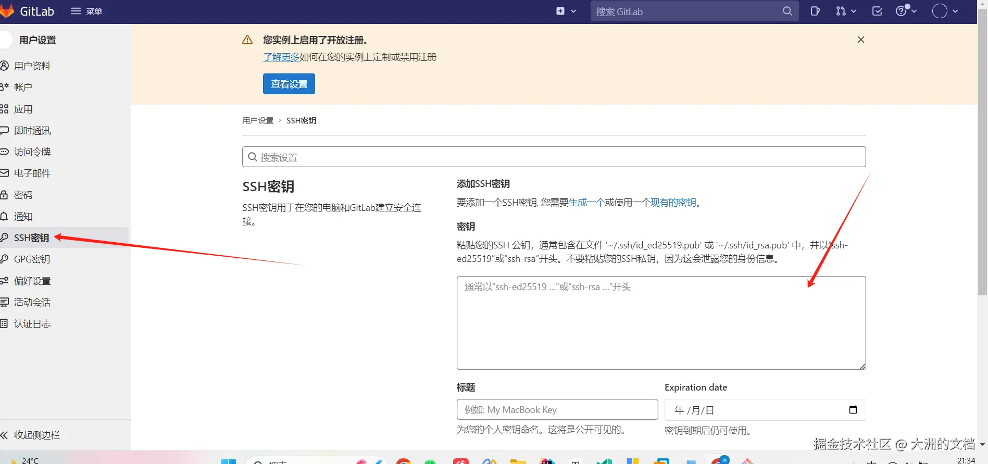Open the help question mark dropdown
988x464 pixels.
[x=906, y=11]
